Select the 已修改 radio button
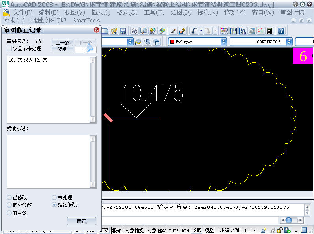Image resolution: width=314 pixels, height=234 pixels. click(x=9, y=198)
